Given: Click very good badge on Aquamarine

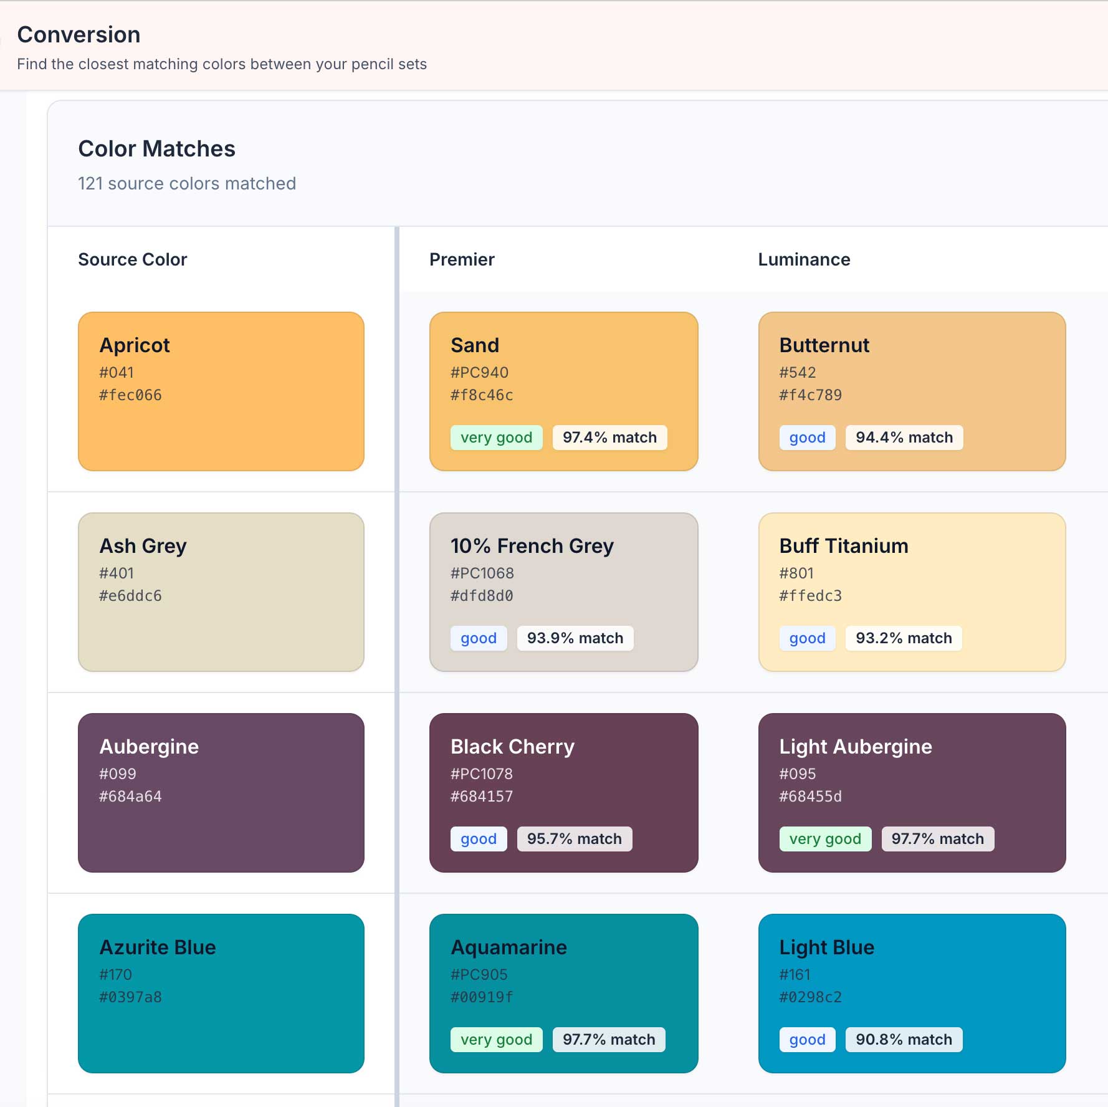Looking at the screenshot, I should (x=497, y=1040).
